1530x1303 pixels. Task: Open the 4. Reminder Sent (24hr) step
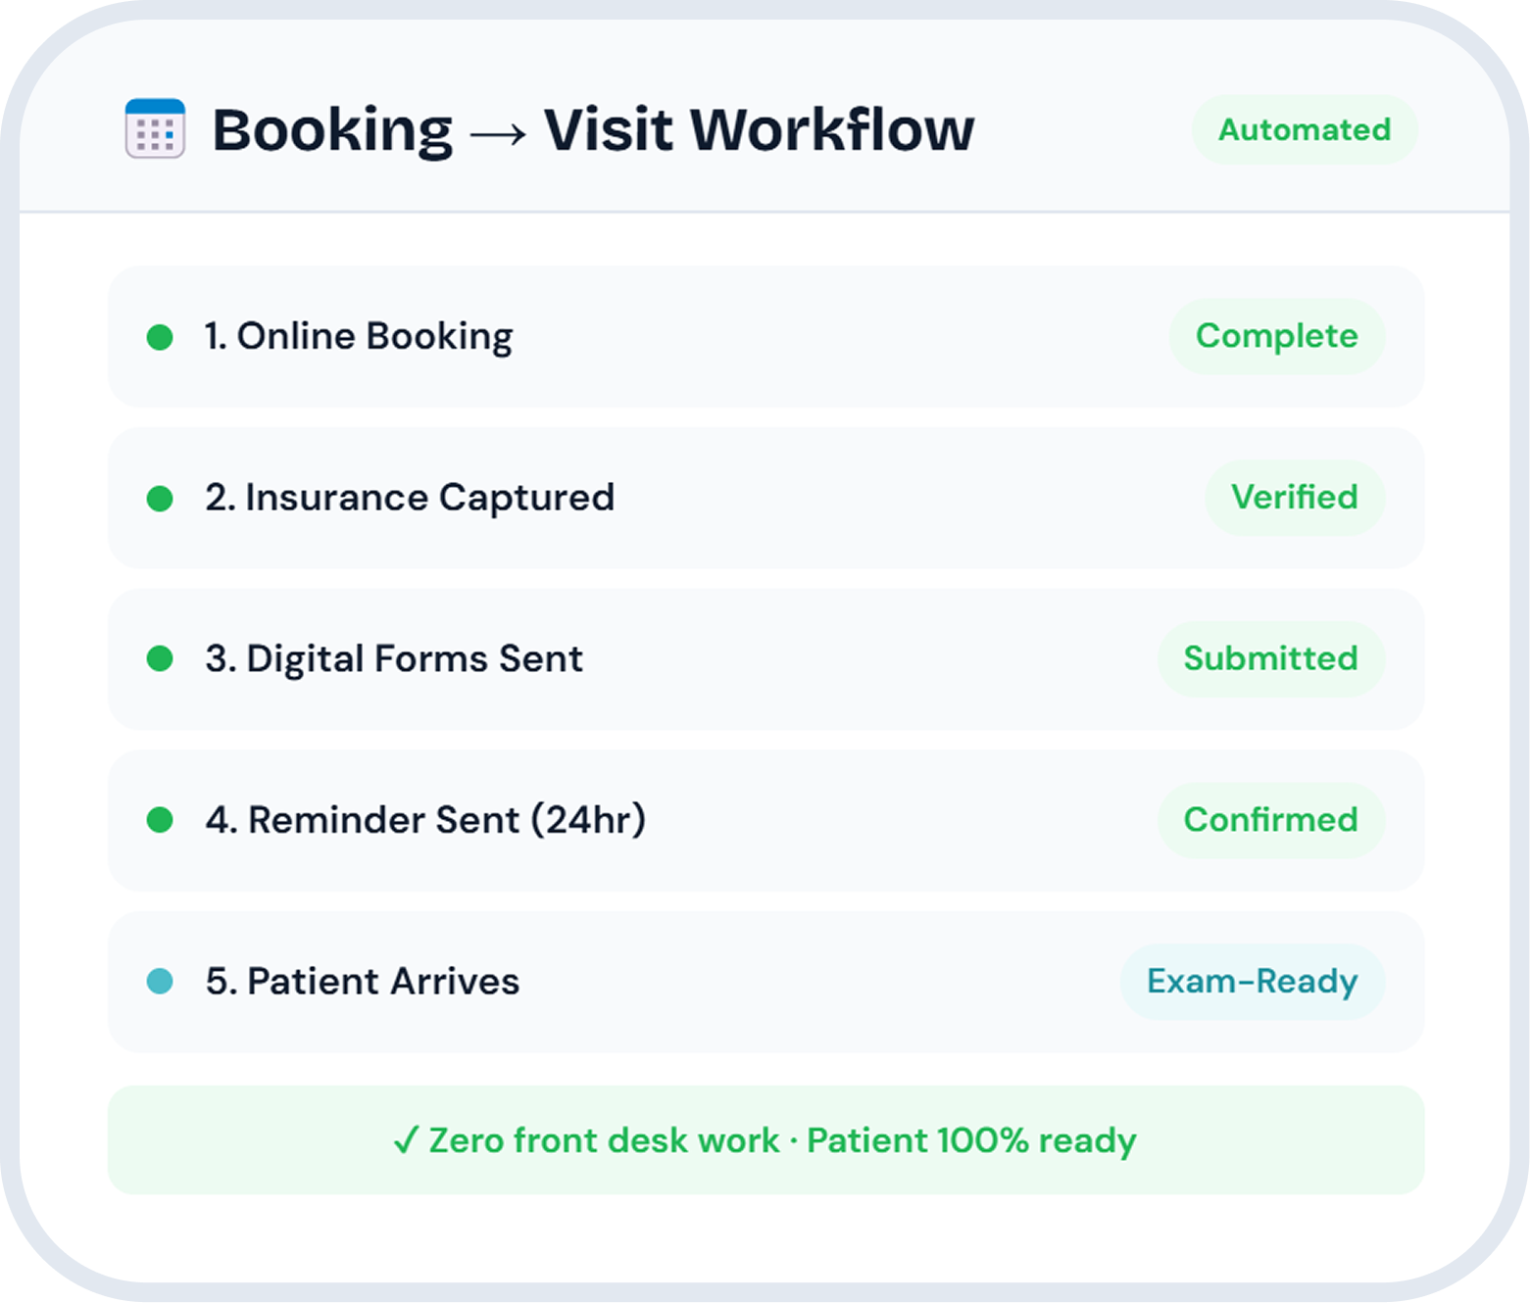coord(425,820)
